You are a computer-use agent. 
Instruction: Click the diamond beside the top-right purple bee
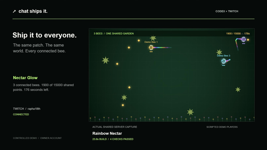pyautogui.click(x=248, y=40)
